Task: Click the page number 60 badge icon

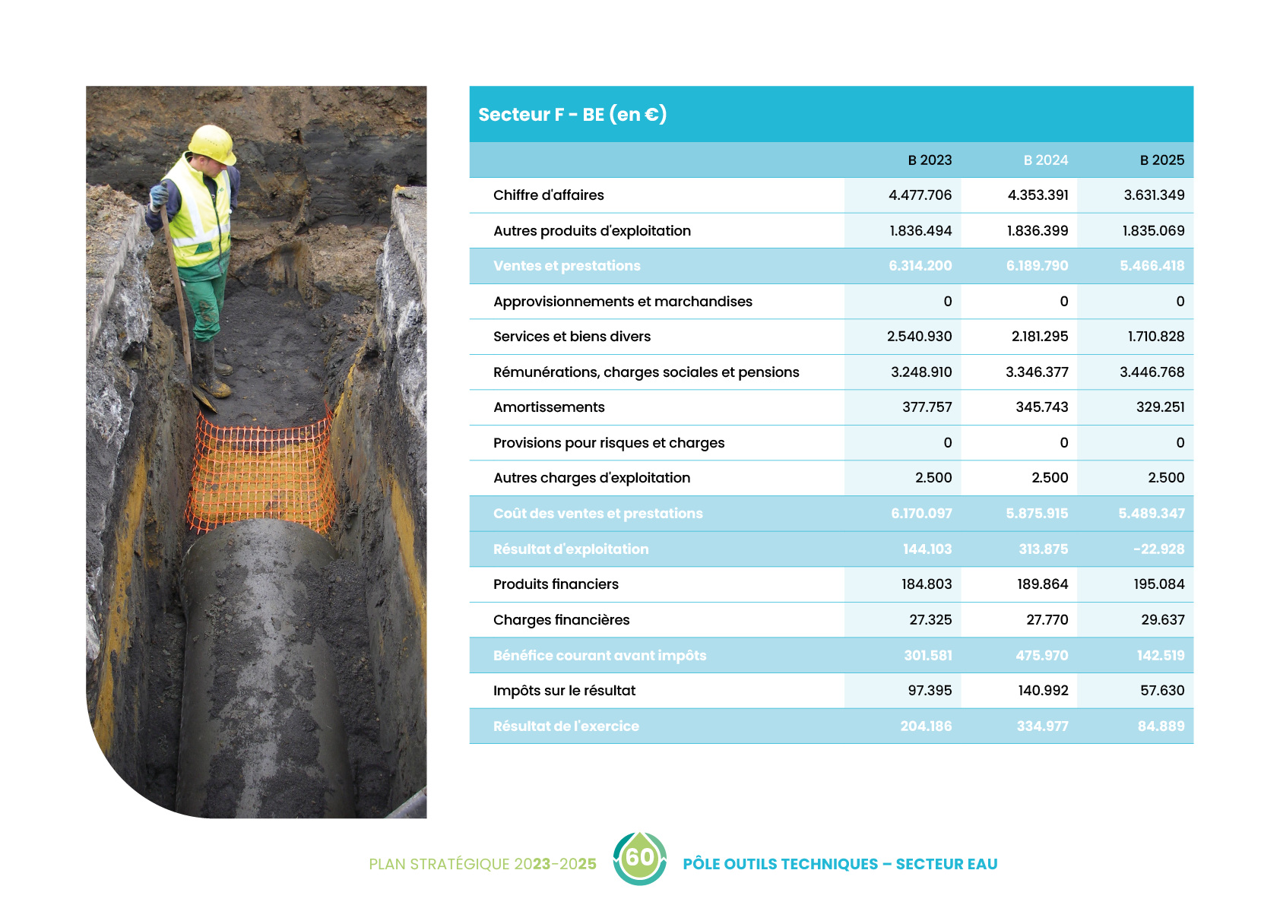Action: (x=640, y=858)
